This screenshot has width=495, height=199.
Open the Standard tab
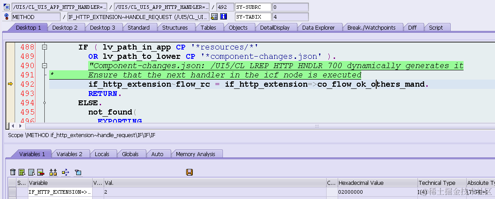[x=139, y=28]
